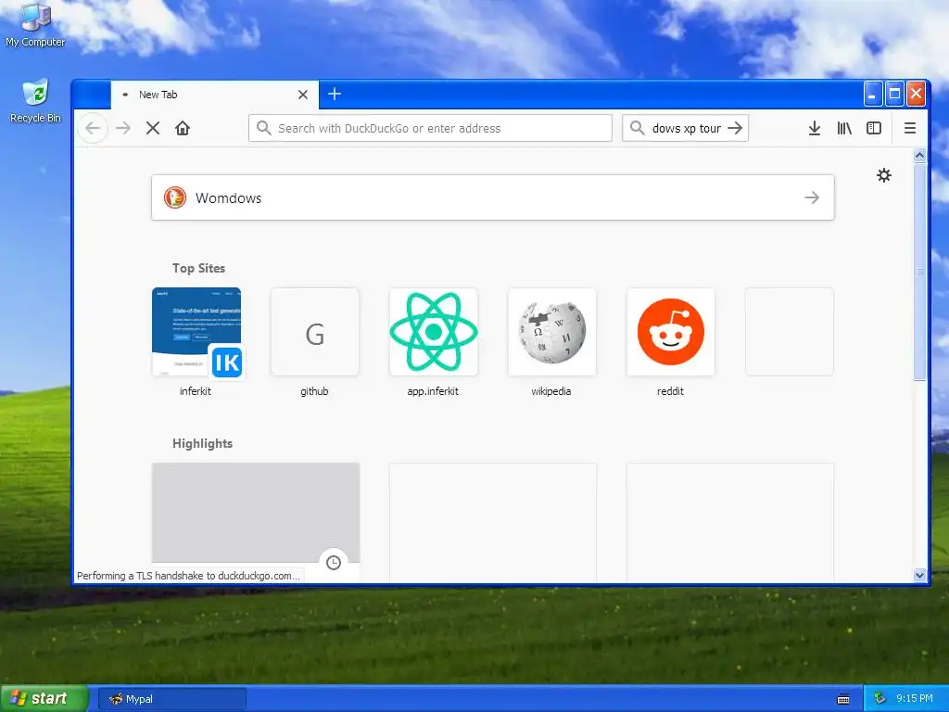Run the 'dows xp tour' search arrow
949x712 pixels.
click(x=735, y=128)
